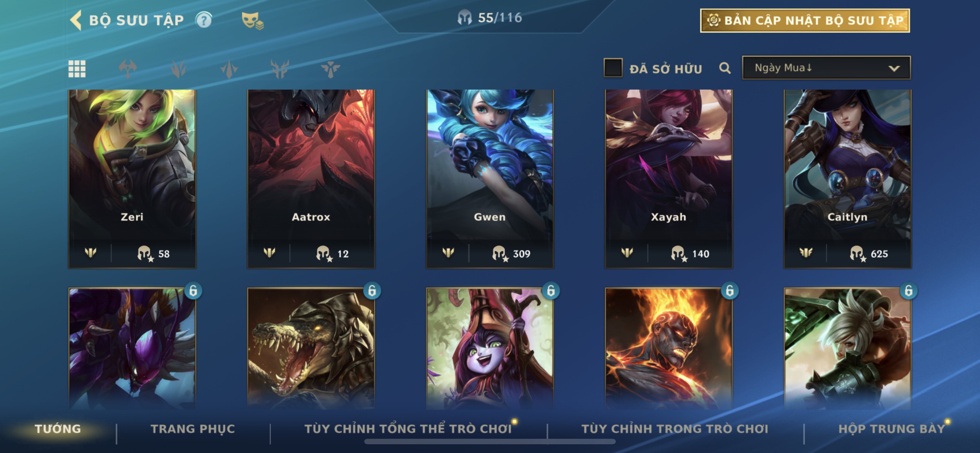Switch to the TRANG PHỤC tab
Screen dimensions: 980x453
click(193, 429)
